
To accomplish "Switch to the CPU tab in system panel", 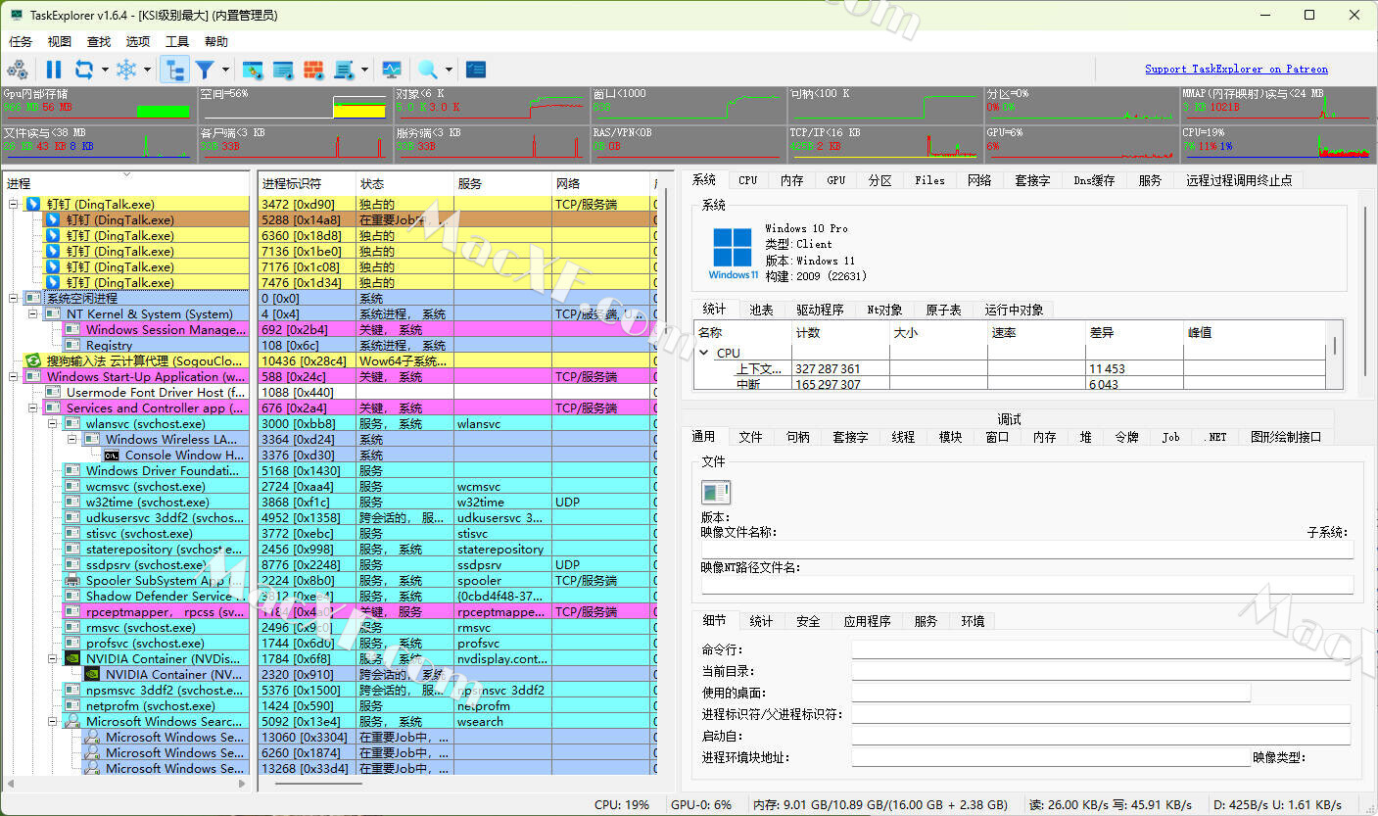I will pos(748,180).
